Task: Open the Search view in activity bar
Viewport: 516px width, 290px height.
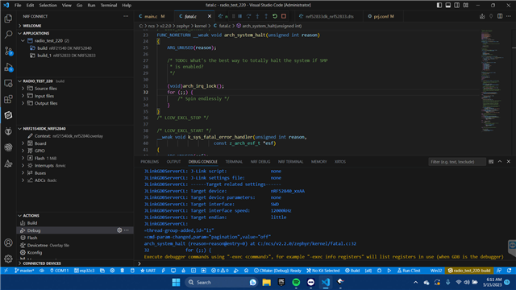Action: [8, 34]
